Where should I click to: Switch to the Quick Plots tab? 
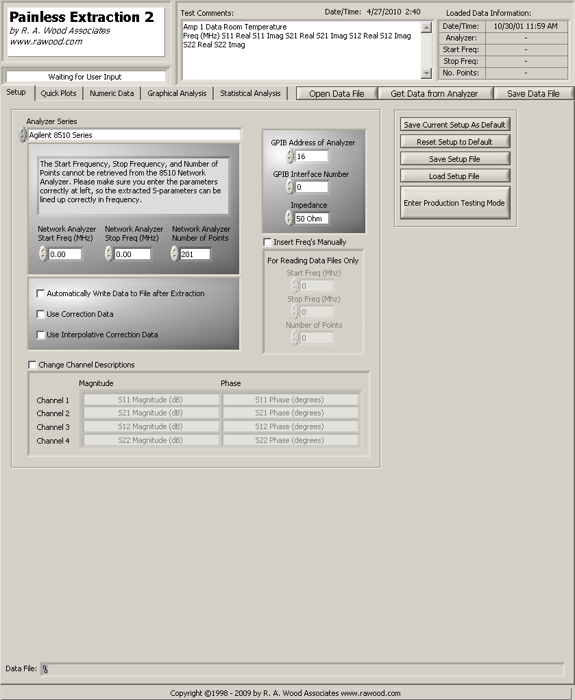[x=58, y=93]
